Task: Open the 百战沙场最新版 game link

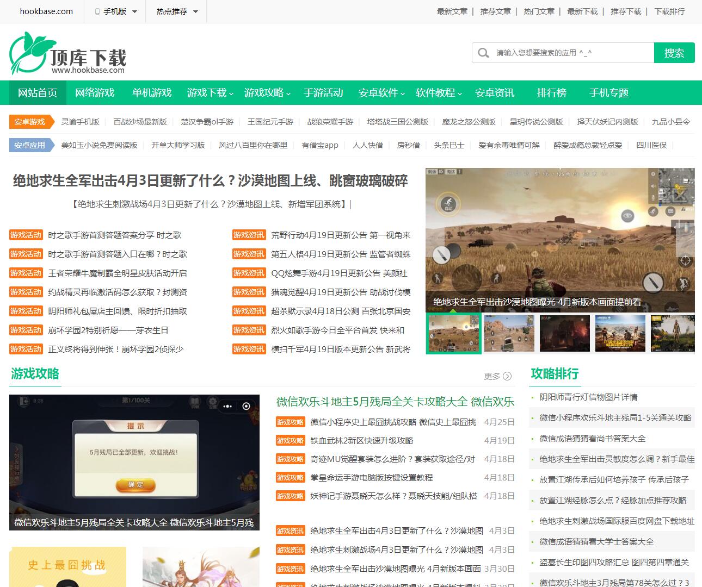Action: tap(140, 122)
